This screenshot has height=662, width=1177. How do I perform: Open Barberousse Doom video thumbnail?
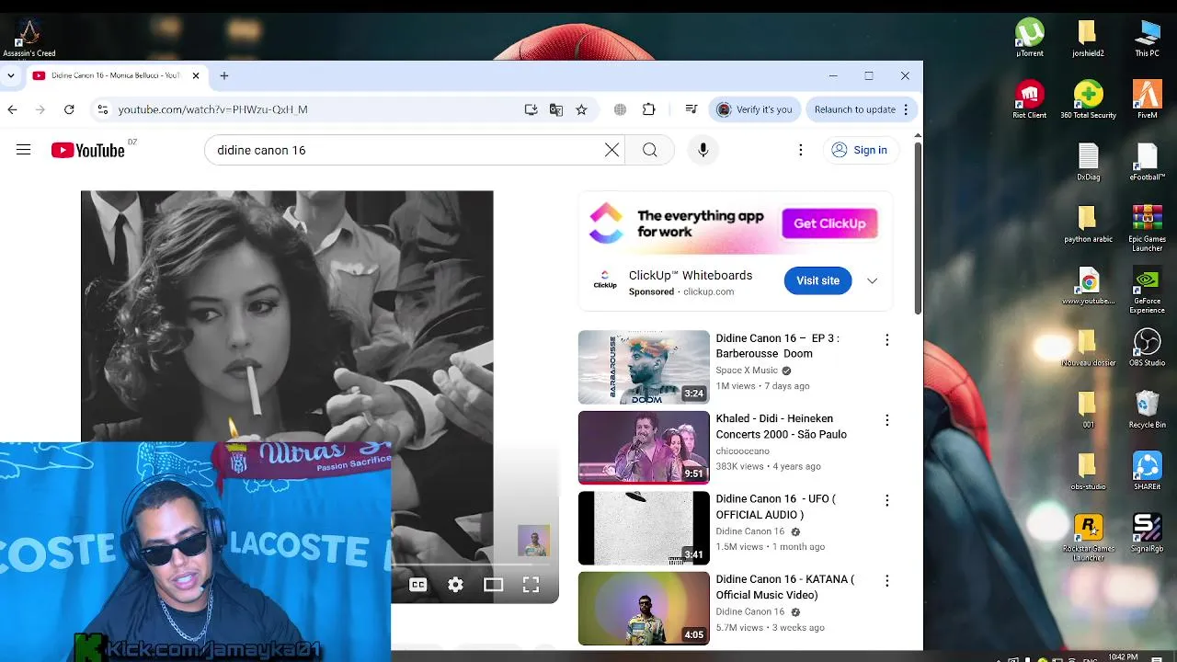[x=644, y=367]
